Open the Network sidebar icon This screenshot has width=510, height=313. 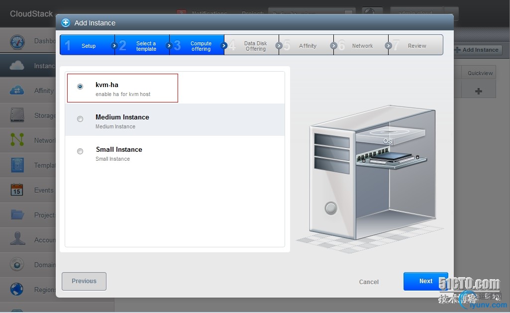[x=17, y=139]
